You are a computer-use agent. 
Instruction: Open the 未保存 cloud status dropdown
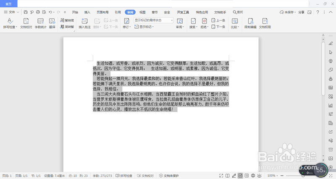click(x=288, y=12)
